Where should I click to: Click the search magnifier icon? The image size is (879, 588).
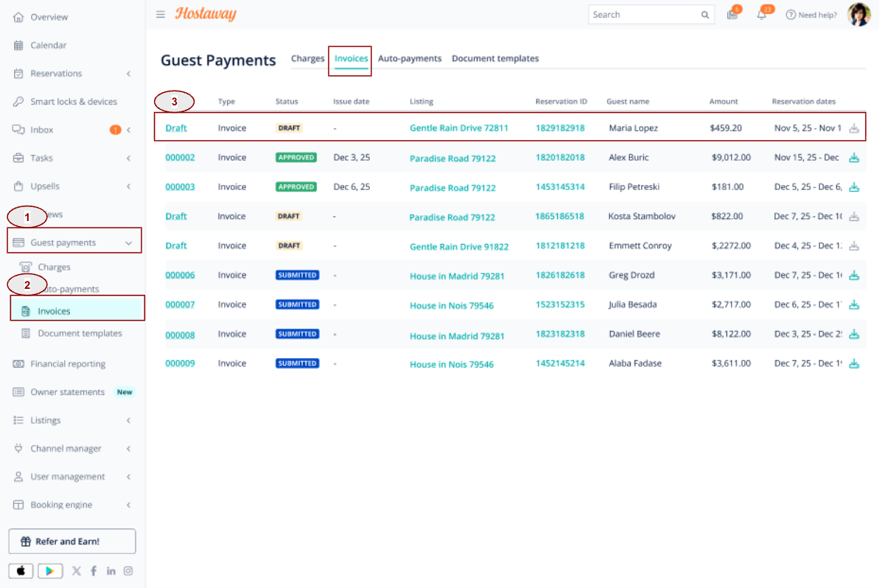tap(704, 15)
